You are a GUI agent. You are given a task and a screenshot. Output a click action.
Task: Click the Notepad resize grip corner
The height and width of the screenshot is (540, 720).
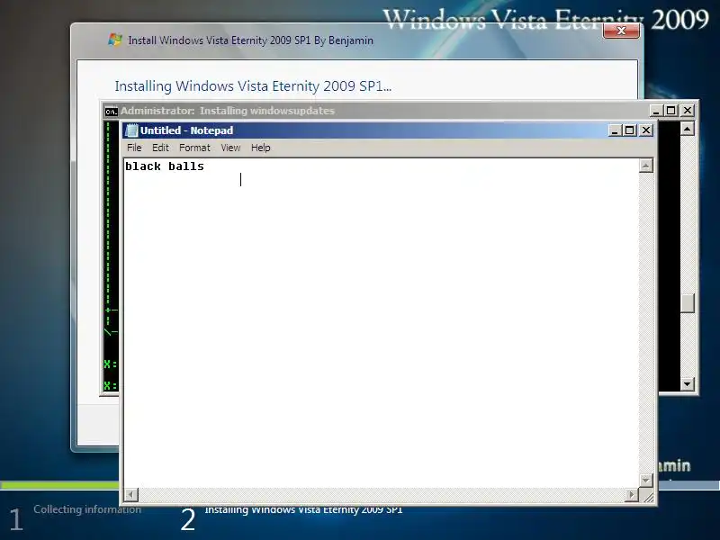point(648,496)
